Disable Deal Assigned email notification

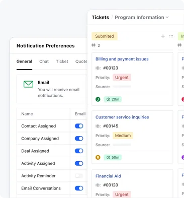[79, 151]
